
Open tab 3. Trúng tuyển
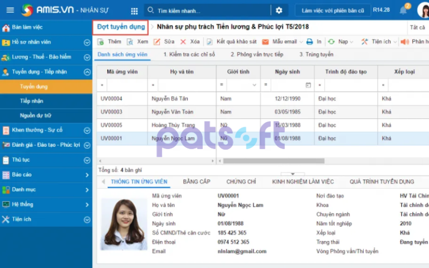click(x=316, y=54)
